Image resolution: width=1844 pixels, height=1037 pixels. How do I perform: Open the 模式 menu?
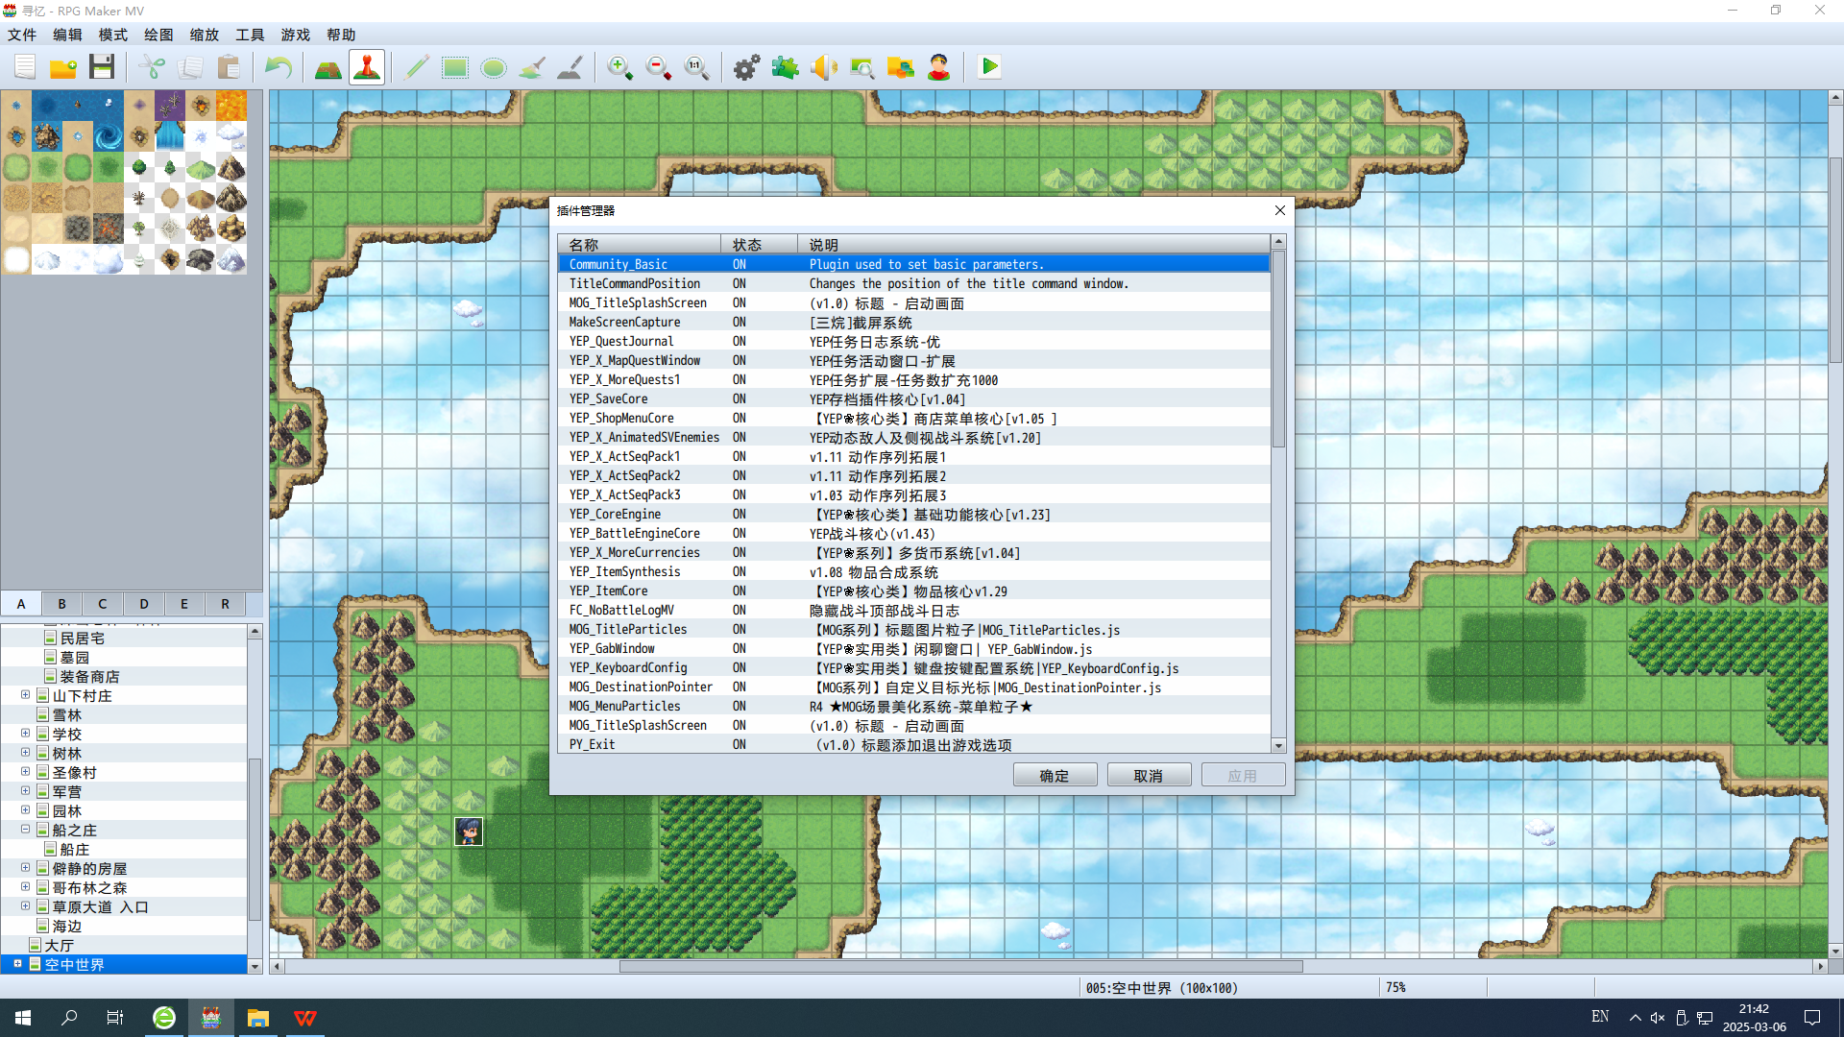(x=113, y=35)
